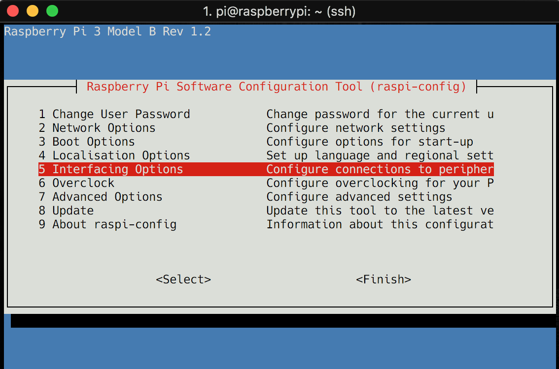559x369 pixels.
Task: Select About raspi-config entry
Action: 266,224
